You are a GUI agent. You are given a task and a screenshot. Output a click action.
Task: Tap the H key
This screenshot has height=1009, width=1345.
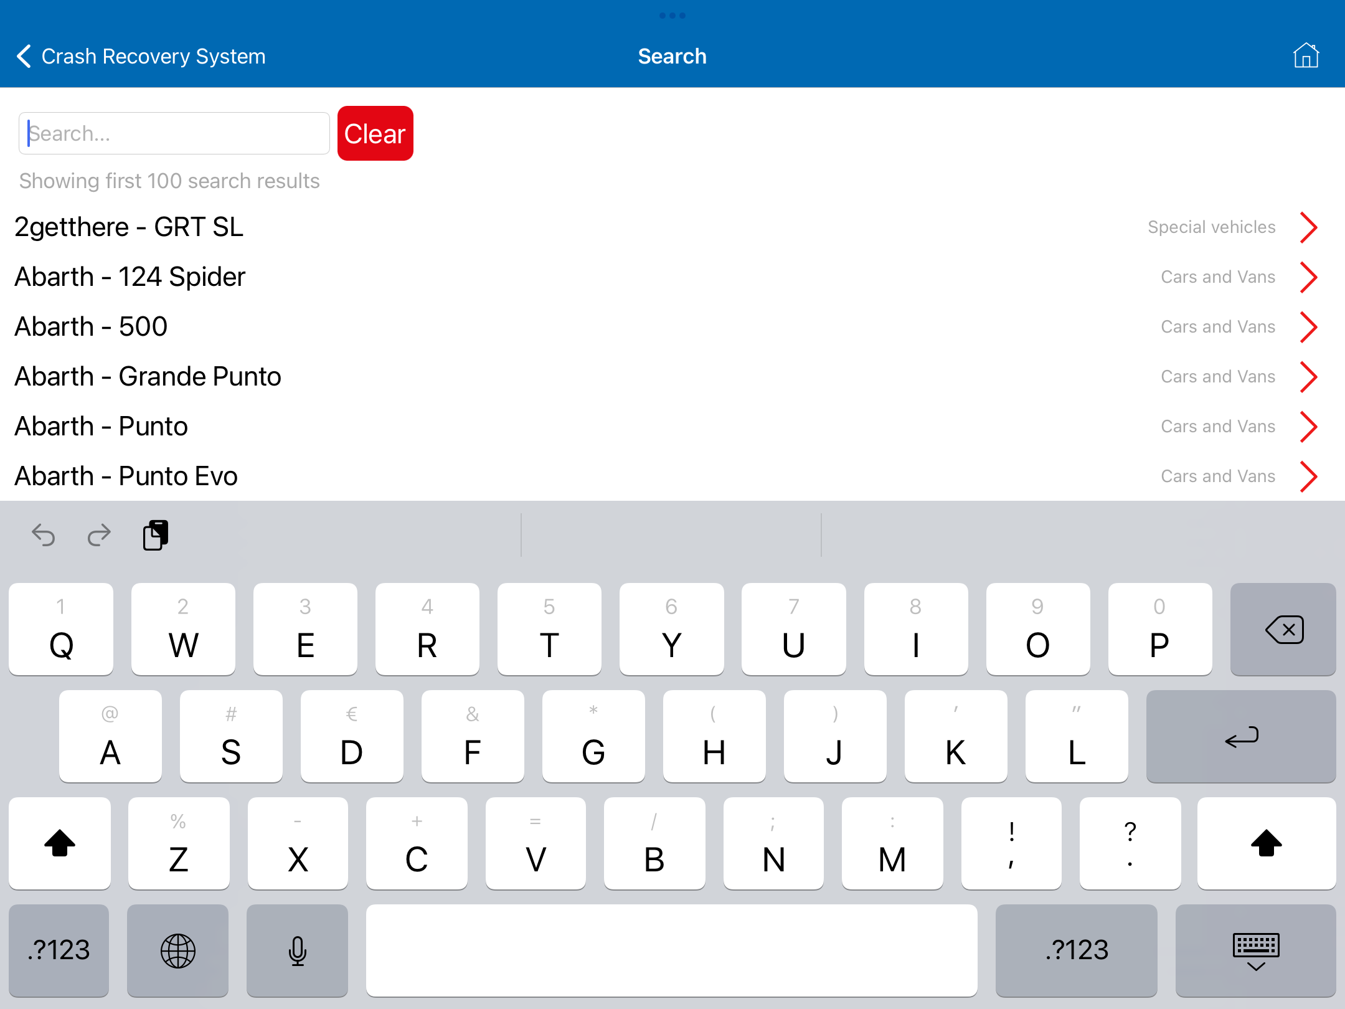click(714, 736)
